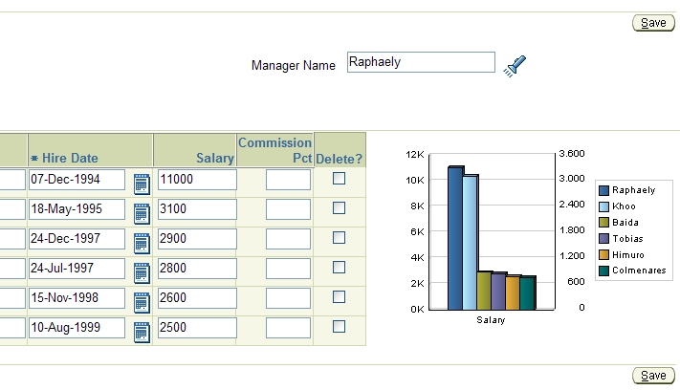Viewport: 680px width, 390px height.
Task: Open calendar picker for 18-May-1995 hire date
Action: (142, 212)
